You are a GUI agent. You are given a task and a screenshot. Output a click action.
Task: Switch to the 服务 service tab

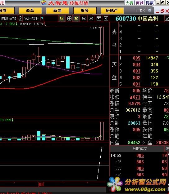click(85, 11)
